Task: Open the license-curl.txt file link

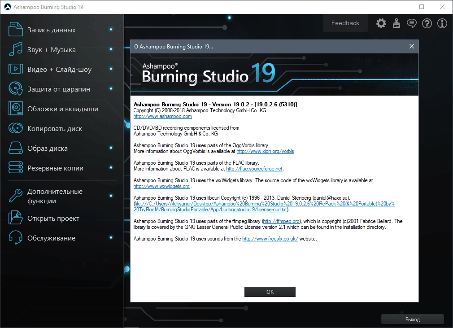Action: point(264,206)
